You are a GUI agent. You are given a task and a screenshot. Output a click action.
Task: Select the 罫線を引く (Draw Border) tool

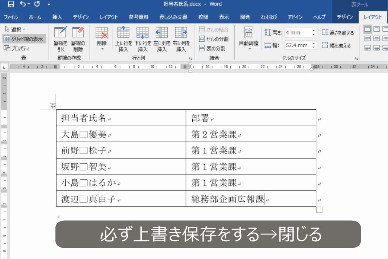(61, 38)
